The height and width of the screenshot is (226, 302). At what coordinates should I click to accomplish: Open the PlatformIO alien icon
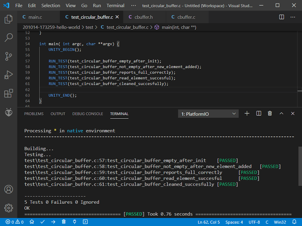[x=8, y=112]
